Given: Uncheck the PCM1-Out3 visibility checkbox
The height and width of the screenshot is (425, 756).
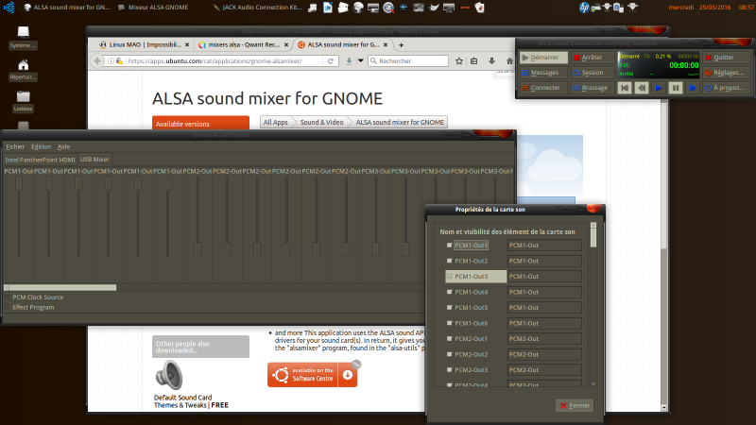Looking at the screenshot, I should pyautogui.click(x=450, y=277).
